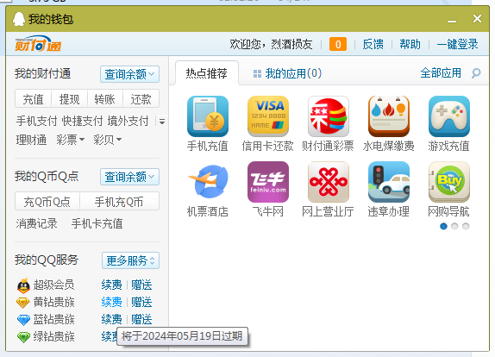Open 境外支付 link

click(128, 121)
